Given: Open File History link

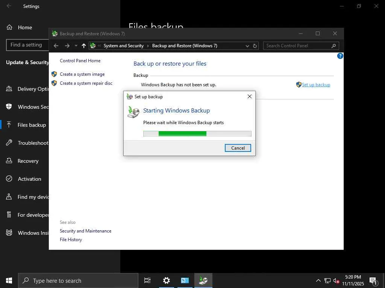Looking at the screenshot, I should tap(71, 240).
